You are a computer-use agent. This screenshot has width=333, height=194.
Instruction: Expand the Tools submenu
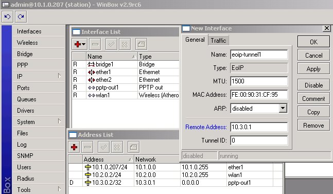pyautogui.click(x=39, y=189)
